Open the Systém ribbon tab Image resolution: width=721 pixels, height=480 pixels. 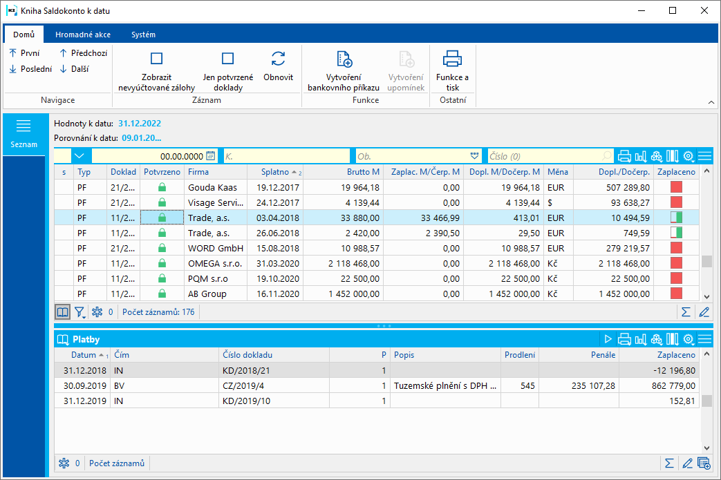(143, 35)
